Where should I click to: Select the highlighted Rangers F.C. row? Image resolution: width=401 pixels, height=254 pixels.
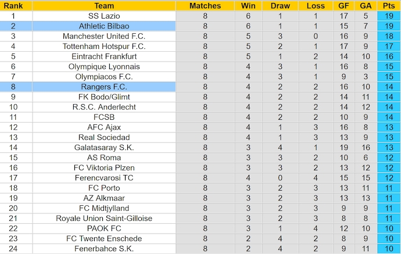coord(104,87)
